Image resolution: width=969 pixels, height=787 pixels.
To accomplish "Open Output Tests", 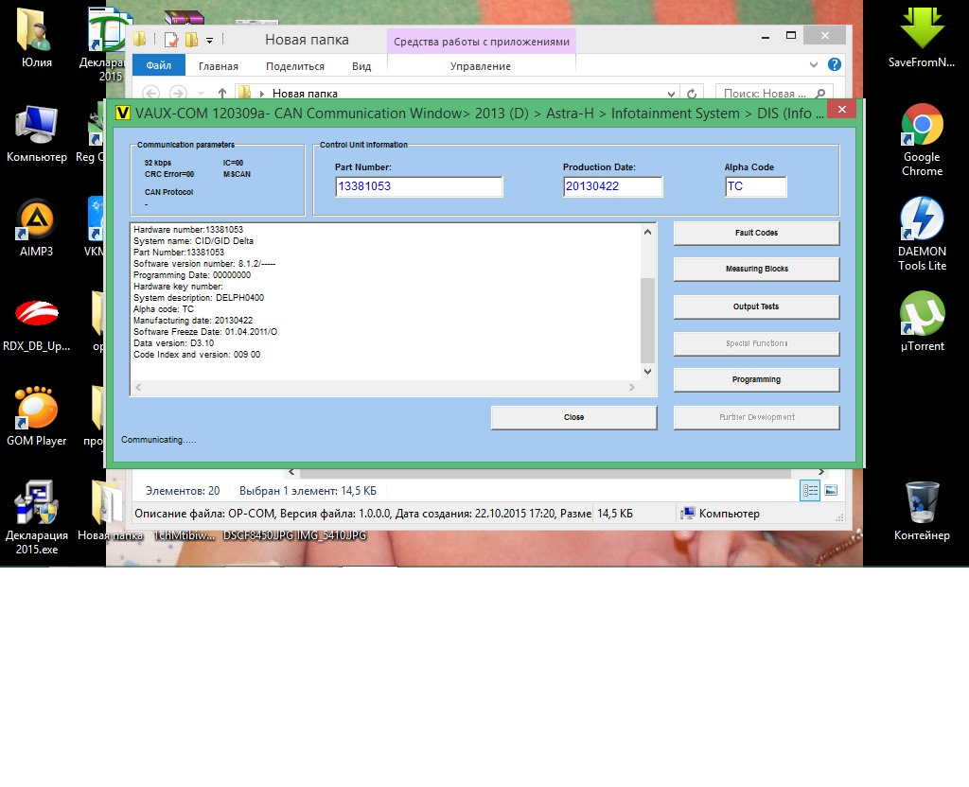I will pos(756,306).
